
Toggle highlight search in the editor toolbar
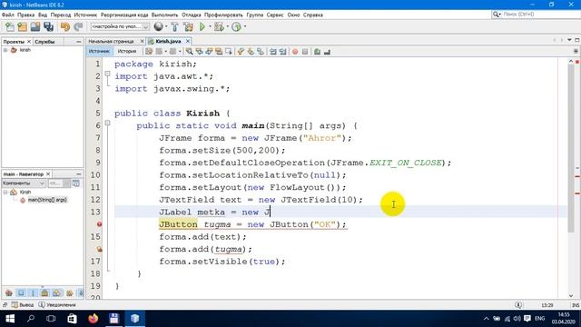pyautogui.click(x=219, y=52)
